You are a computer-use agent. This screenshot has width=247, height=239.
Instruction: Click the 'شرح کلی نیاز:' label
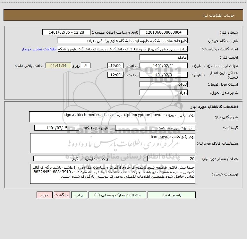click(x=226, y=117)
